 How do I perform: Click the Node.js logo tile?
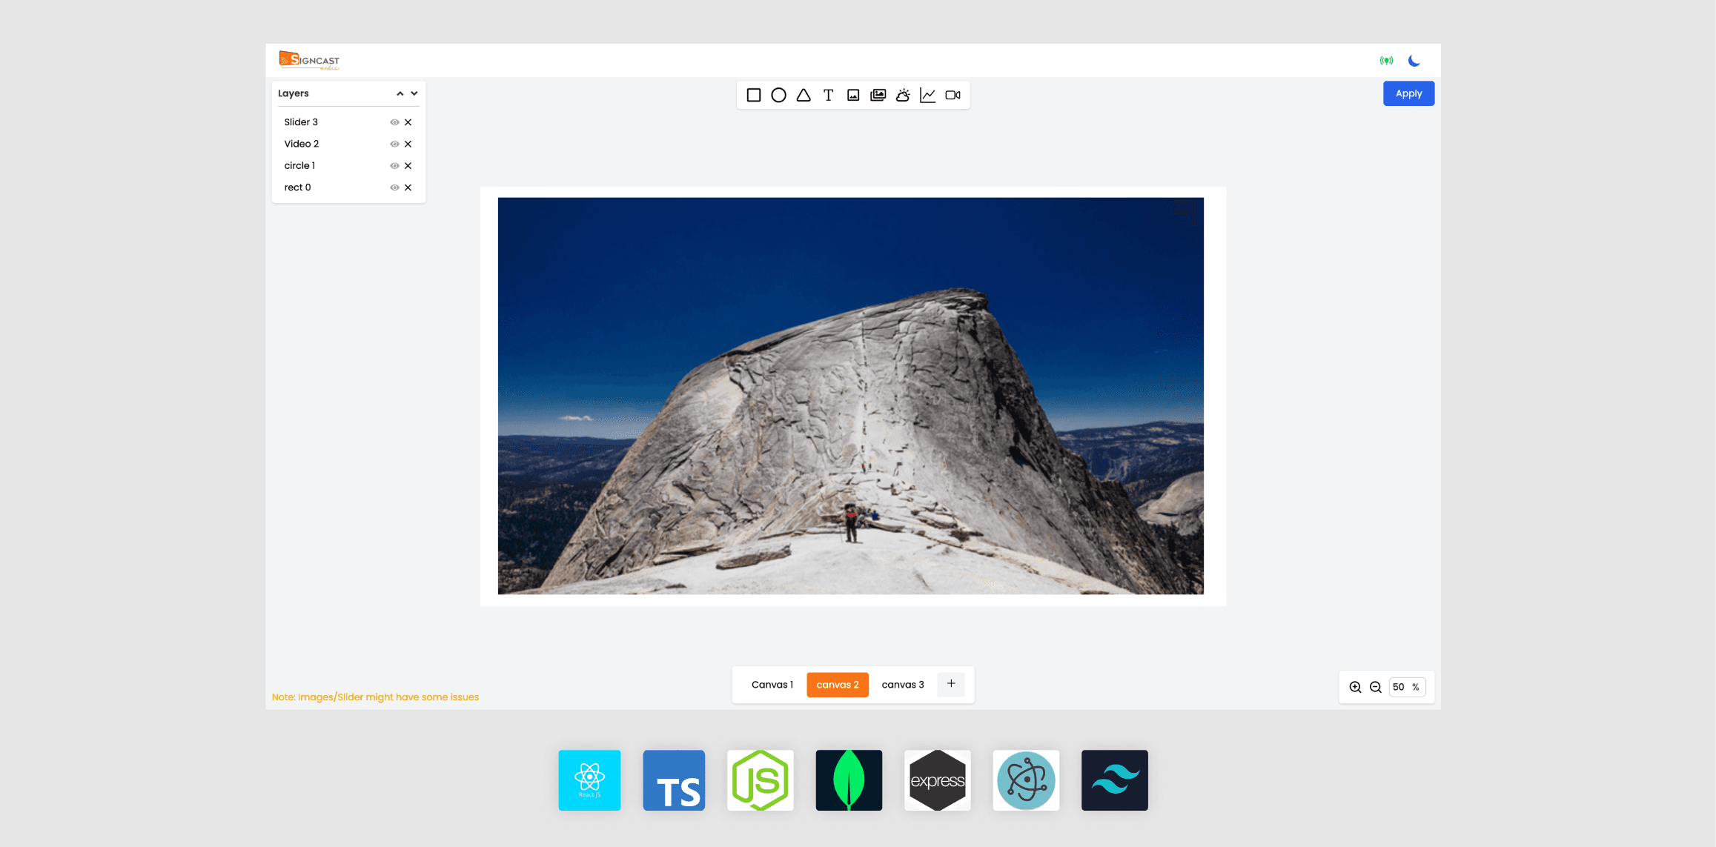pyautogui.click(x=761, y=780)
